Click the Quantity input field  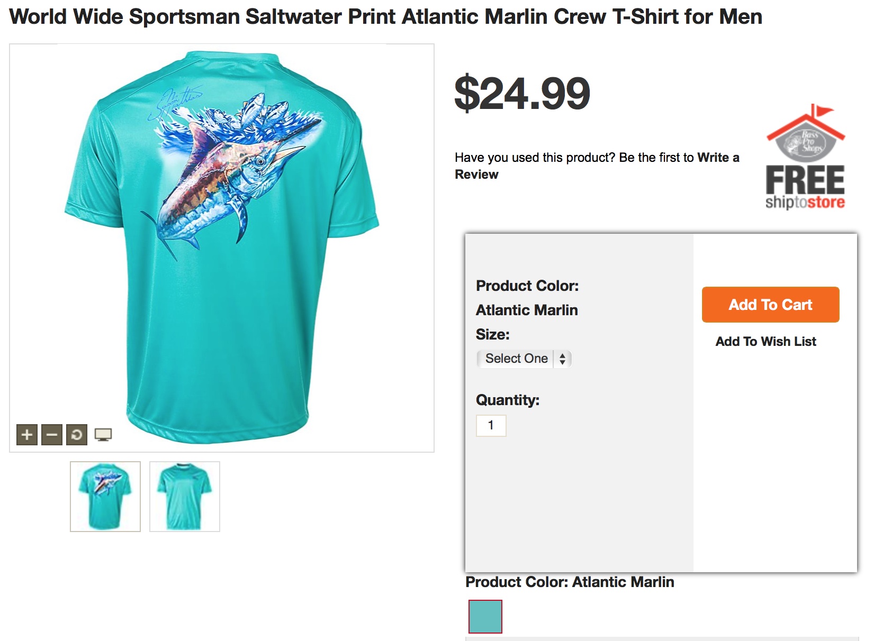pyautogui.click(x=491, y=425)
